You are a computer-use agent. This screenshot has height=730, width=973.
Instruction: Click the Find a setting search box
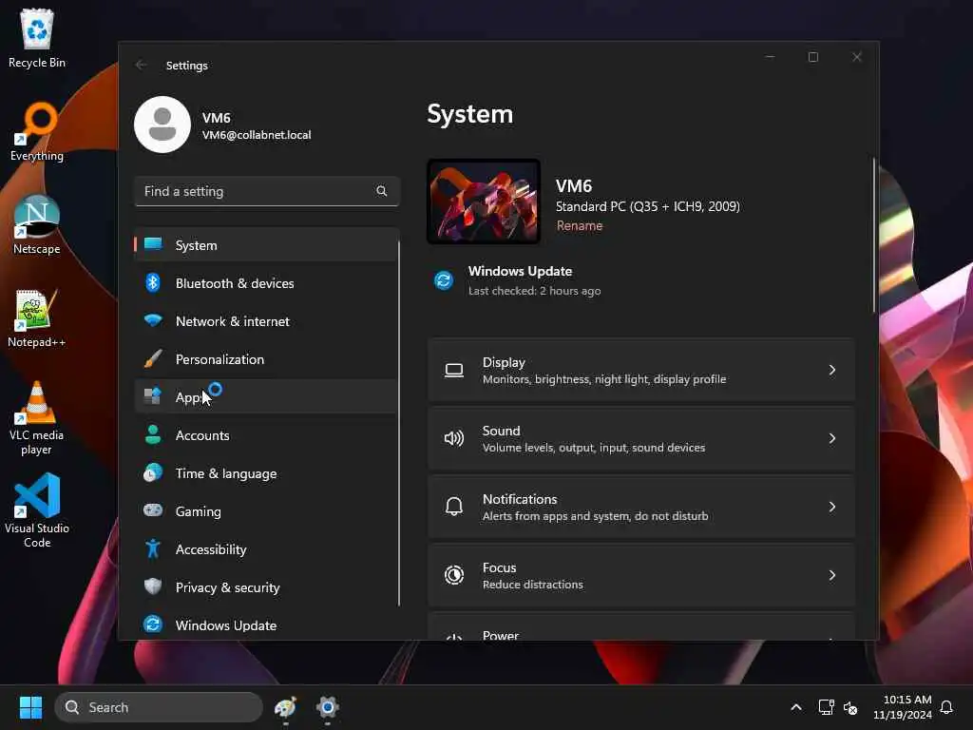[x=267, y=191]
